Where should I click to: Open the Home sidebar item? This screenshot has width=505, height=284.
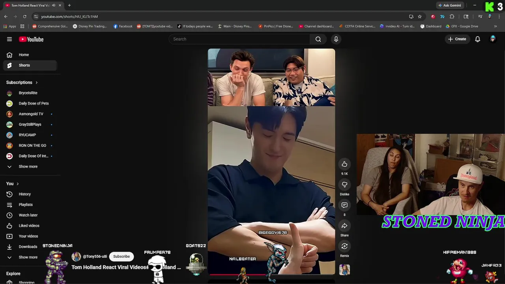tap(30, 55)
